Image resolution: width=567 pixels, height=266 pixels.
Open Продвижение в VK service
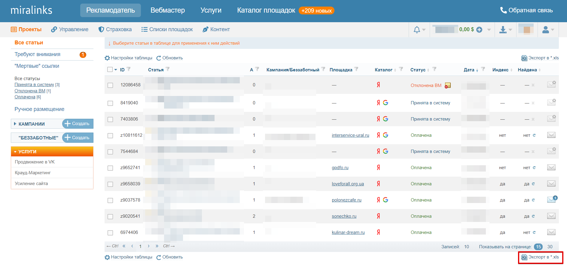point(35,162)
